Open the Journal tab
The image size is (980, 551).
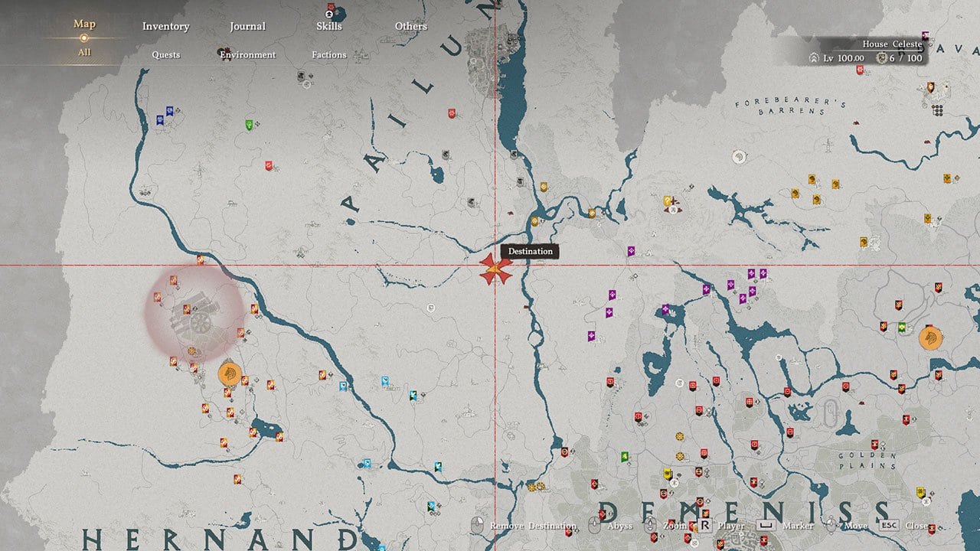tap(247, 26)
